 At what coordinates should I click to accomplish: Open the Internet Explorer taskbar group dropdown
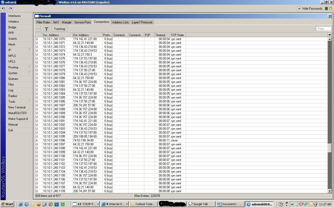[127, 204]
